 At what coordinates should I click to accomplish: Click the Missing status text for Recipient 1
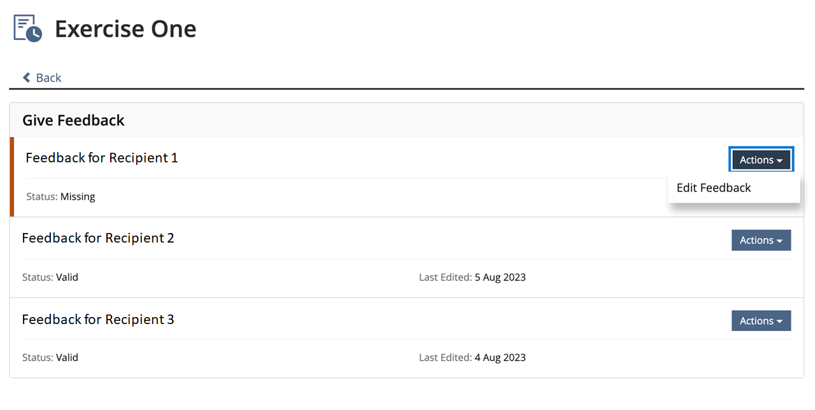(78, 197)
